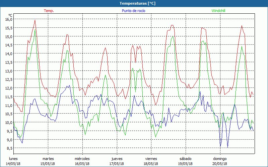Click the 16/05/18 date label
The width and height of the screenshot is (268, 167).
[82, 164]
